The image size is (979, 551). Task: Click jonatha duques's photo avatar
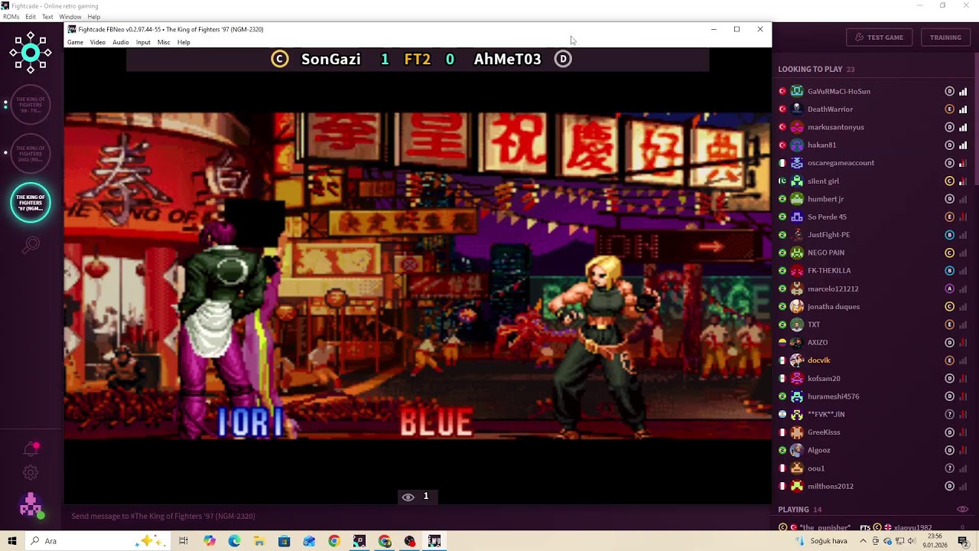(797, 306)
